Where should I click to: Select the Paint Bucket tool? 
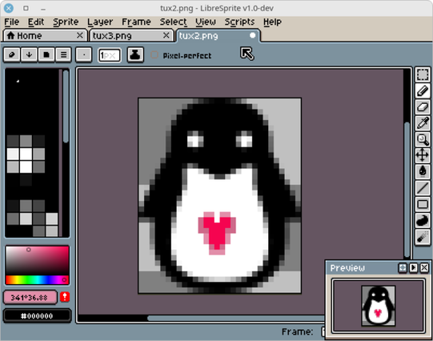[423, 171]
